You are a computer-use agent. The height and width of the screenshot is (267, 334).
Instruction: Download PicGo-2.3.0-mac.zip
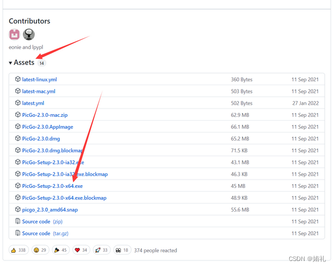(x=45, y=115)
